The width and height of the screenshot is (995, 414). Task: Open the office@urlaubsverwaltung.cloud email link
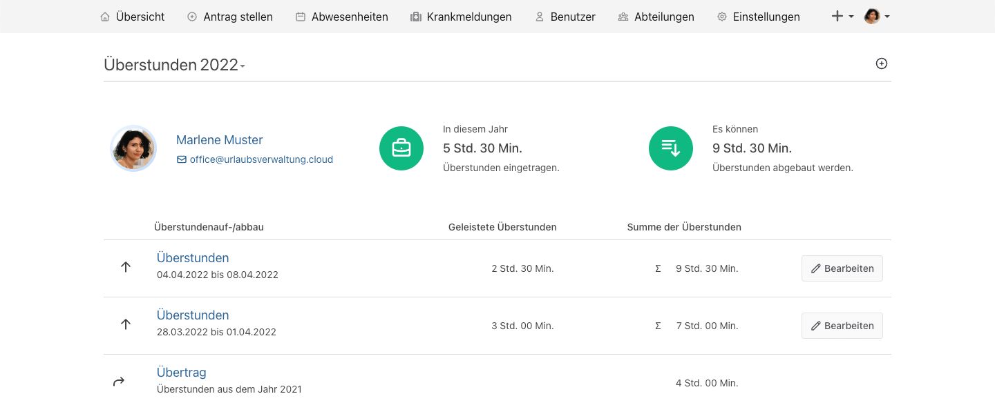(x=261, y=159)
